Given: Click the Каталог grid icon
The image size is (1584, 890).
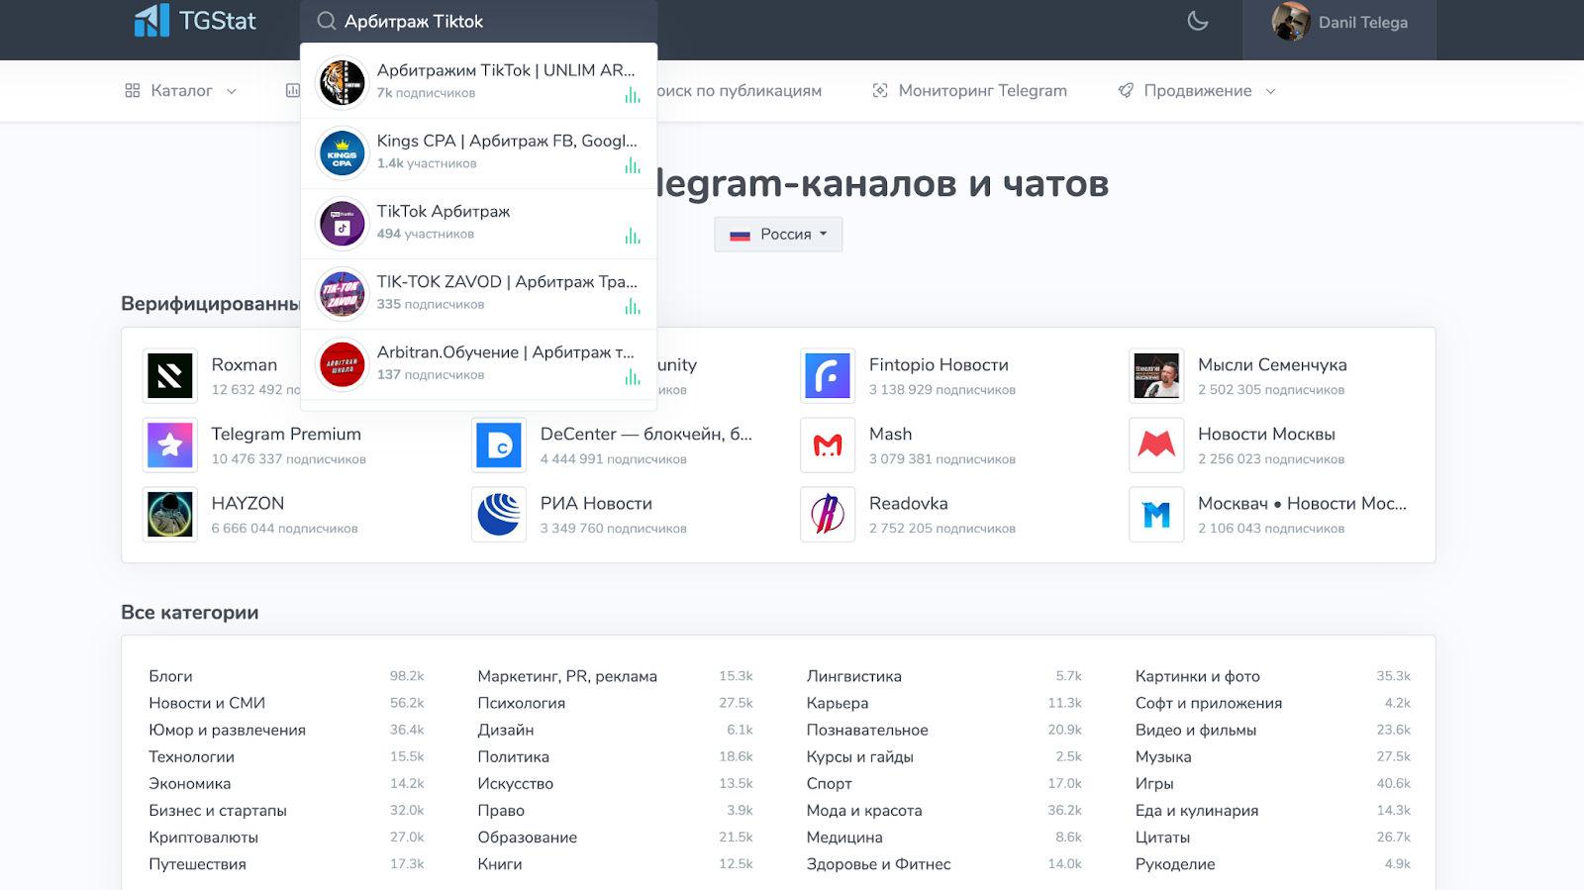Looking at the screenshot, I should click(133, 90).
